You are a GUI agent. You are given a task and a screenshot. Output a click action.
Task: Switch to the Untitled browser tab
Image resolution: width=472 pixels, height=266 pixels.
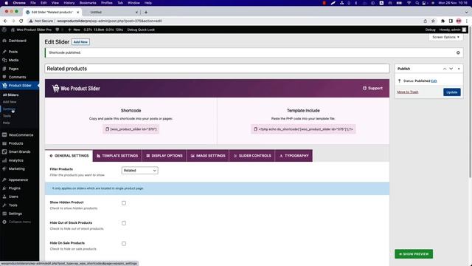(111, 13)
